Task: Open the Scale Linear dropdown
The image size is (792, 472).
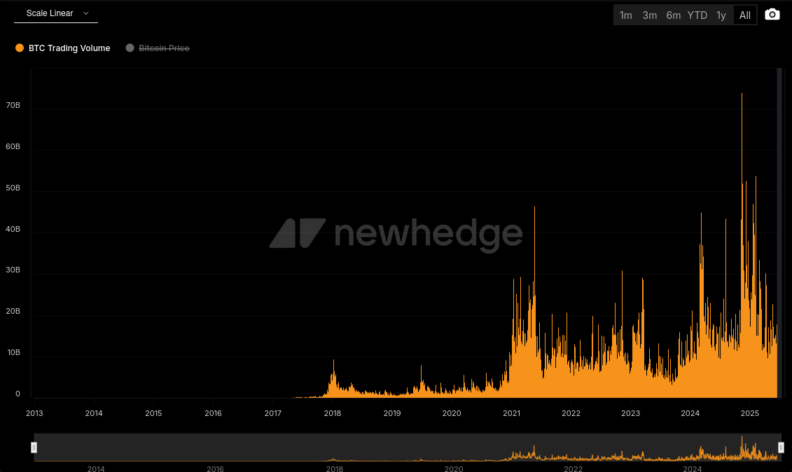Action: (x=56, y=13)
